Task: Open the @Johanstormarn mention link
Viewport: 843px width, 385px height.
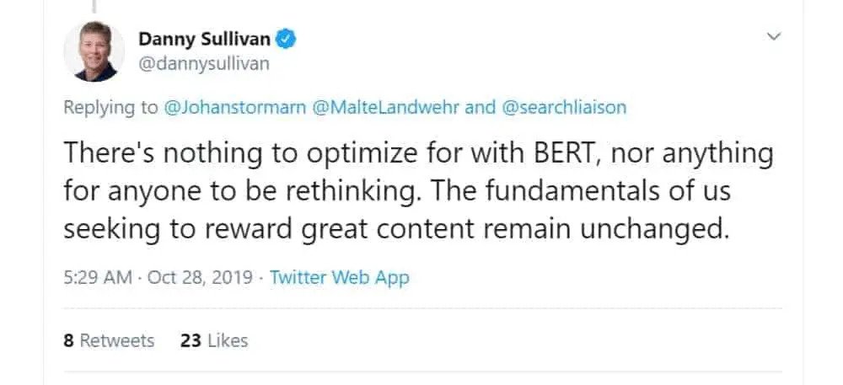Action: point(235,108)
